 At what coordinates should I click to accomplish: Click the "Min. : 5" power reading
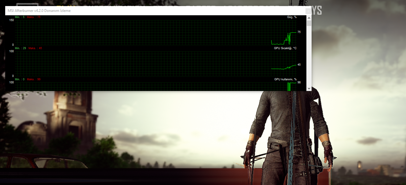point(20,17)
